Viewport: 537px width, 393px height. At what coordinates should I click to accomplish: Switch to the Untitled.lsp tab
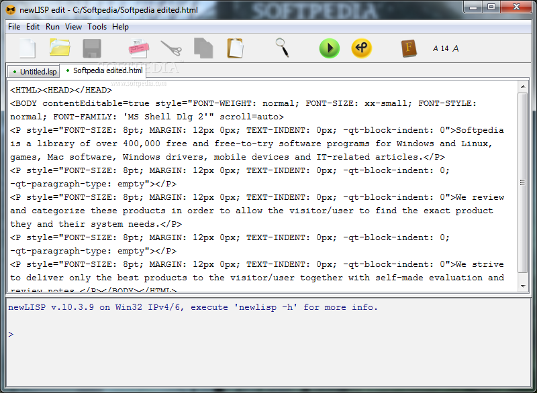[34, 72]
